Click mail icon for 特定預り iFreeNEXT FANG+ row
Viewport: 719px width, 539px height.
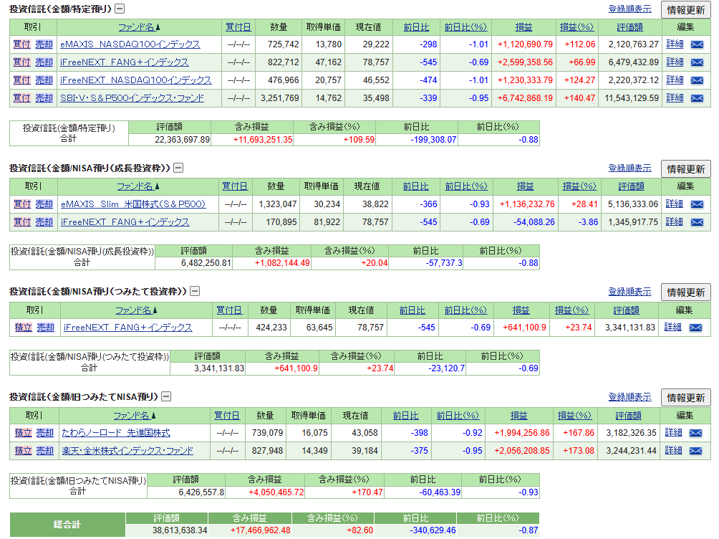point(696,62)
